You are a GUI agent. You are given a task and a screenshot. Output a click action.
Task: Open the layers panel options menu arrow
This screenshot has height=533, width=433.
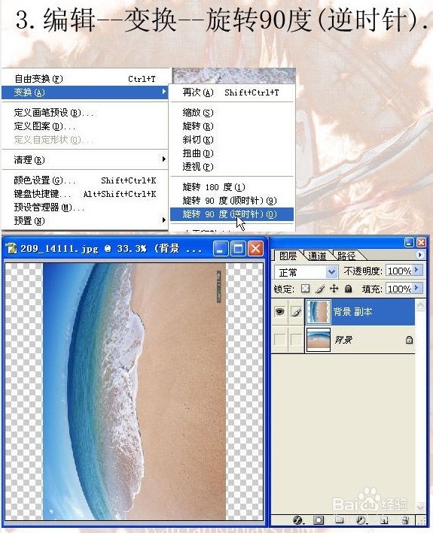click(419, 255)
